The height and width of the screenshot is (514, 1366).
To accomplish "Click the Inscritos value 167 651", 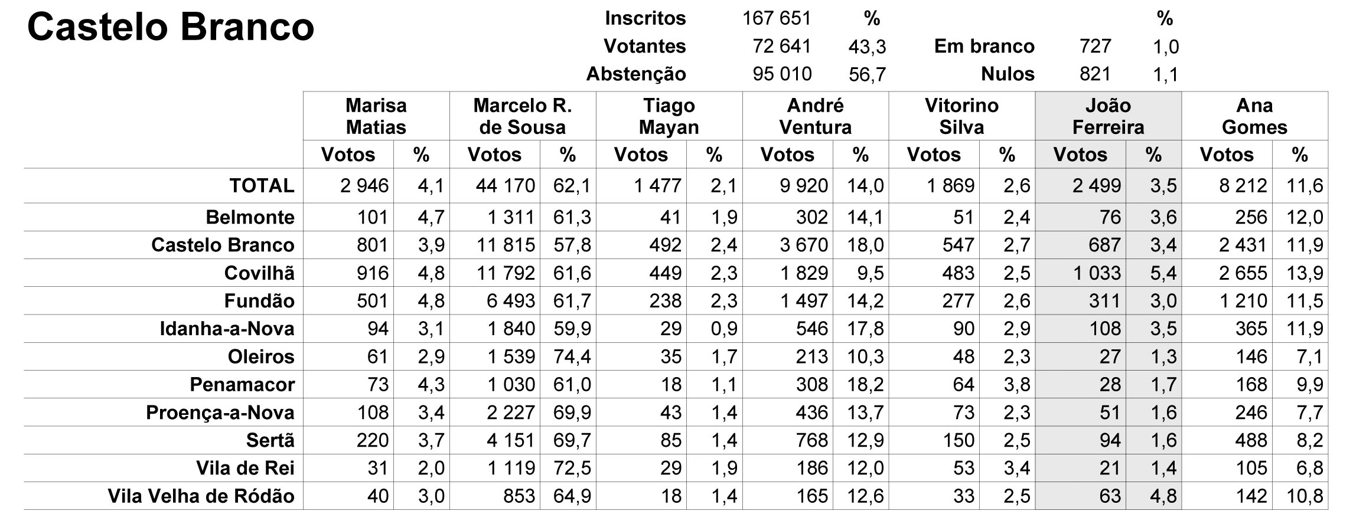I will tap(777, 18).
